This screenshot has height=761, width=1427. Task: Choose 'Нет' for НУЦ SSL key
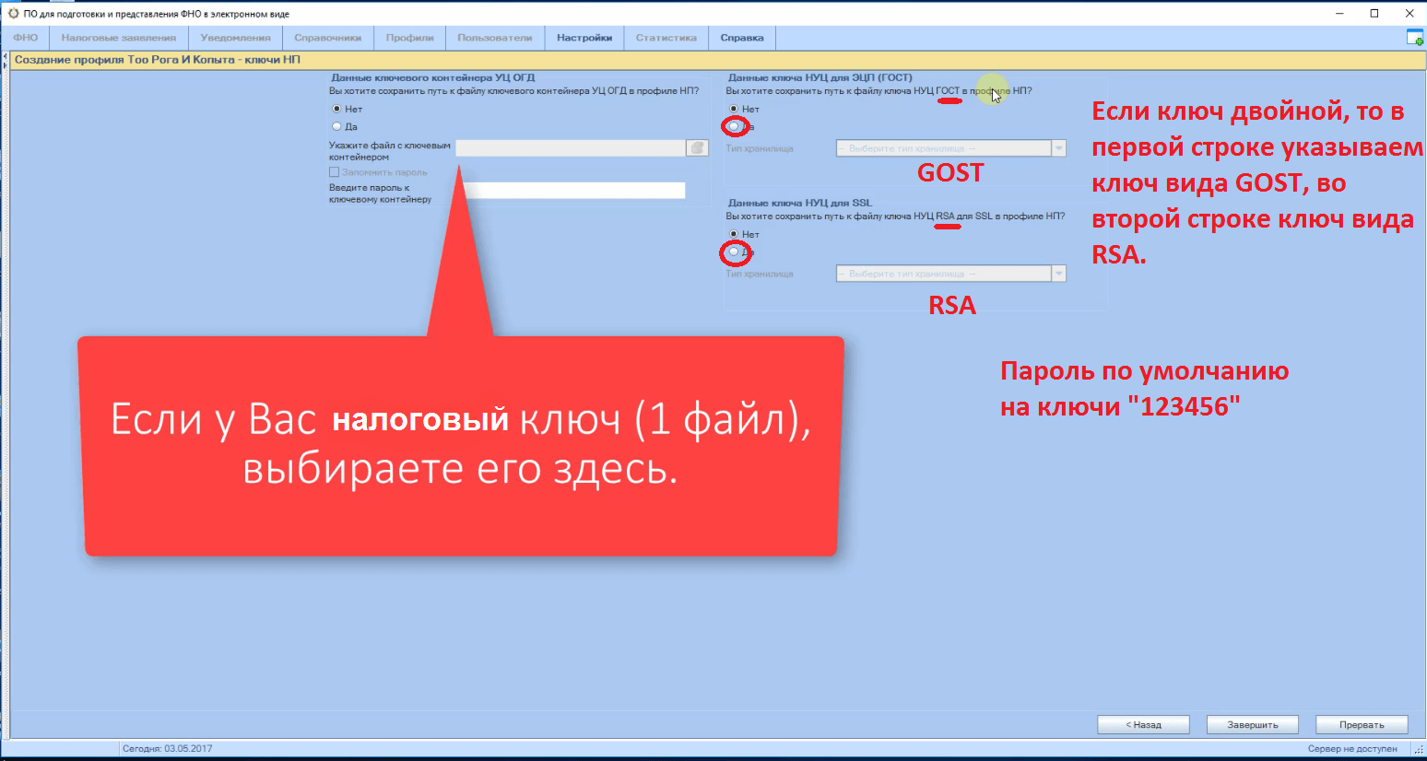734,234
